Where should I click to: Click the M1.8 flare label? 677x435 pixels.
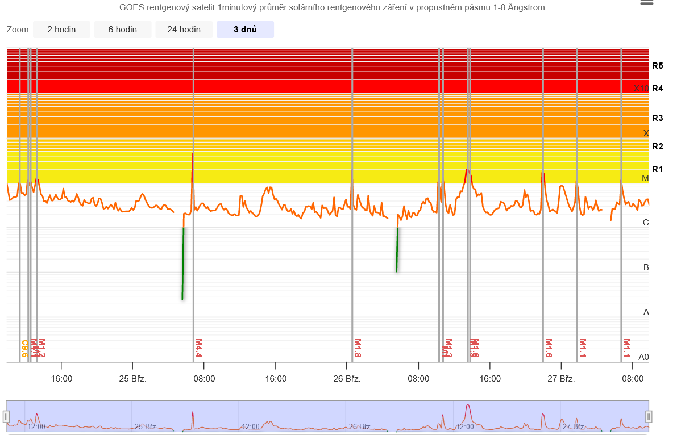pyautogui.click(x=358, y=348)
